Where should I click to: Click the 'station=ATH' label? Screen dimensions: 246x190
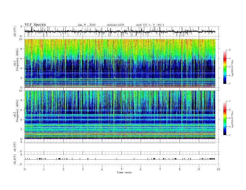pos(115,25)
